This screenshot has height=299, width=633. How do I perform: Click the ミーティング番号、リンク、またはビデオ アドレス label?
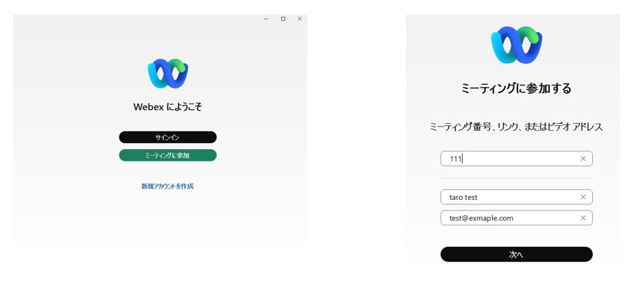[516, 128]
